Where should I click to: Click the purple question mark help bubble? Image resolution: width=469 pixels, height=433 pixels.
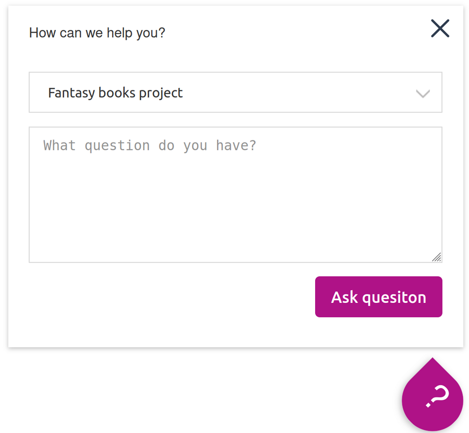point(432,398)
